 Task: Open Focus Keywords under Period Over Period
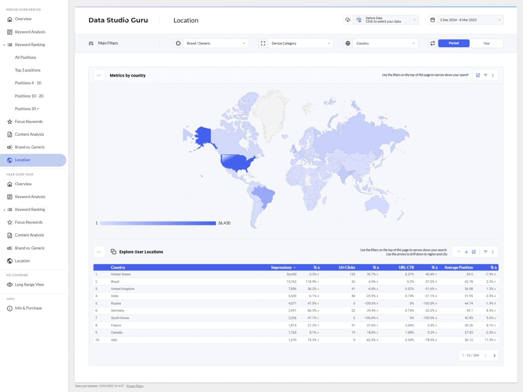tap(29, 122)
